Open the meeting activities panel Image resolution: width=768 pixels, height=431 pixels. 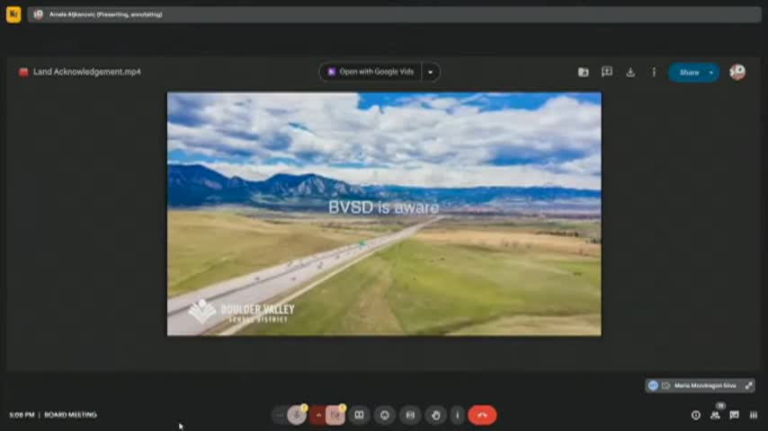coord(754,415)
